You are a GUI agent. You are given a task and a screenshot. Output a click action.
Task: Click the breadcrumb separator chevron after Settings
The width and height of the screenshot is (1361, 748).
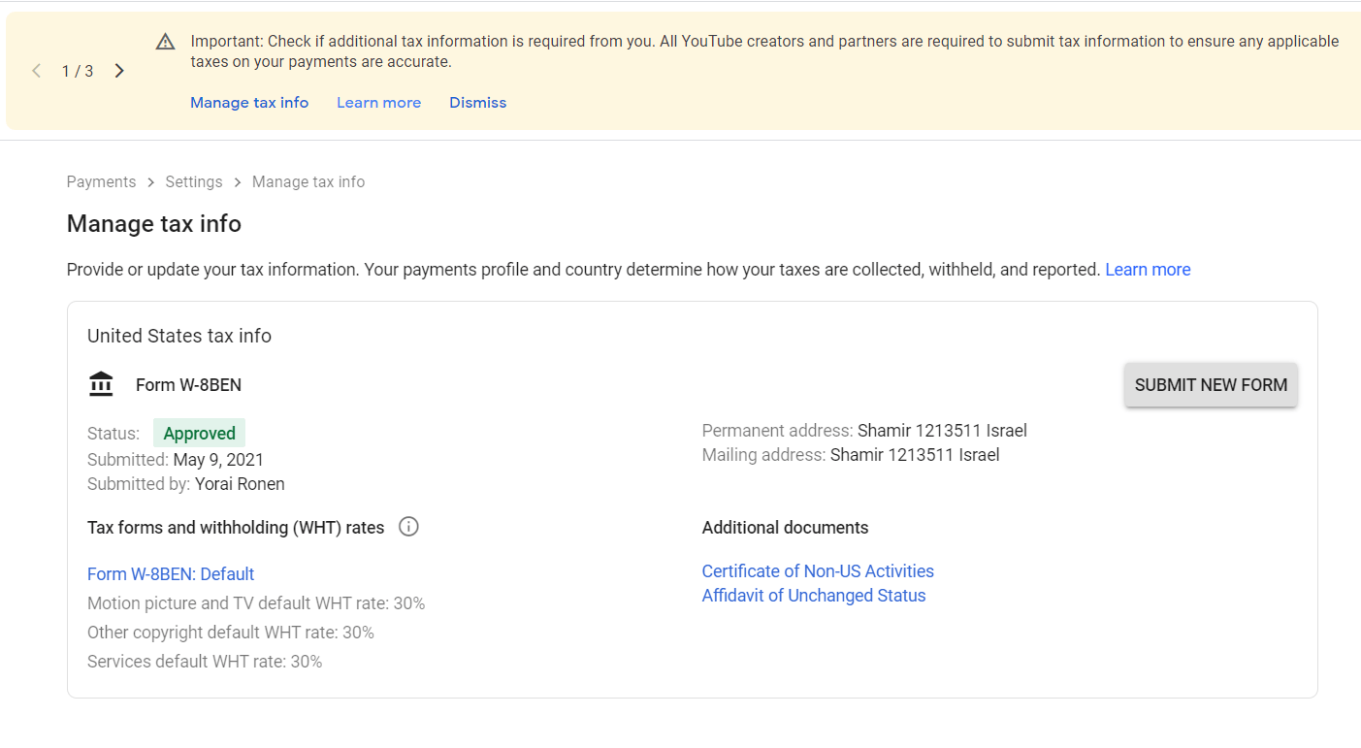[236, 181]
